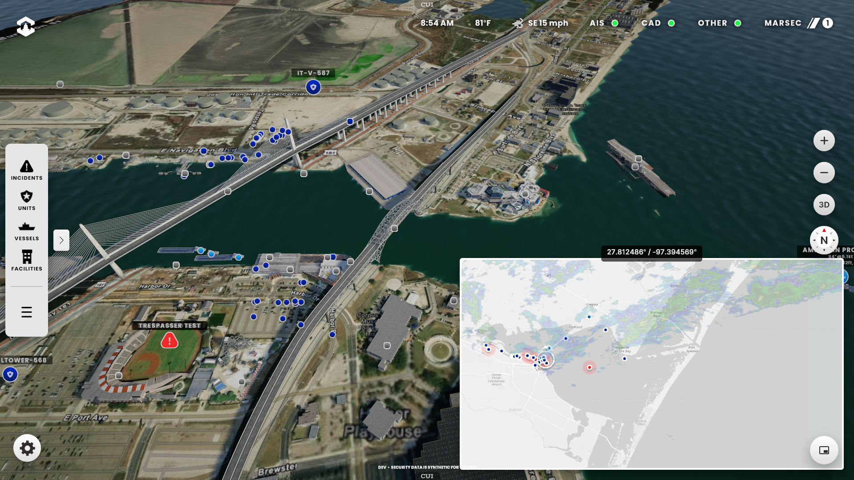Select the IT-V-587 unit marker
854x480 pixels.
(313, 87)
